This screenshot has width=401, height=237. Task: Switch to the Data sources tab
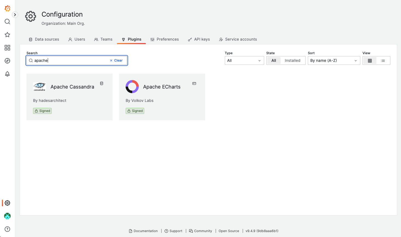point(44,39)
